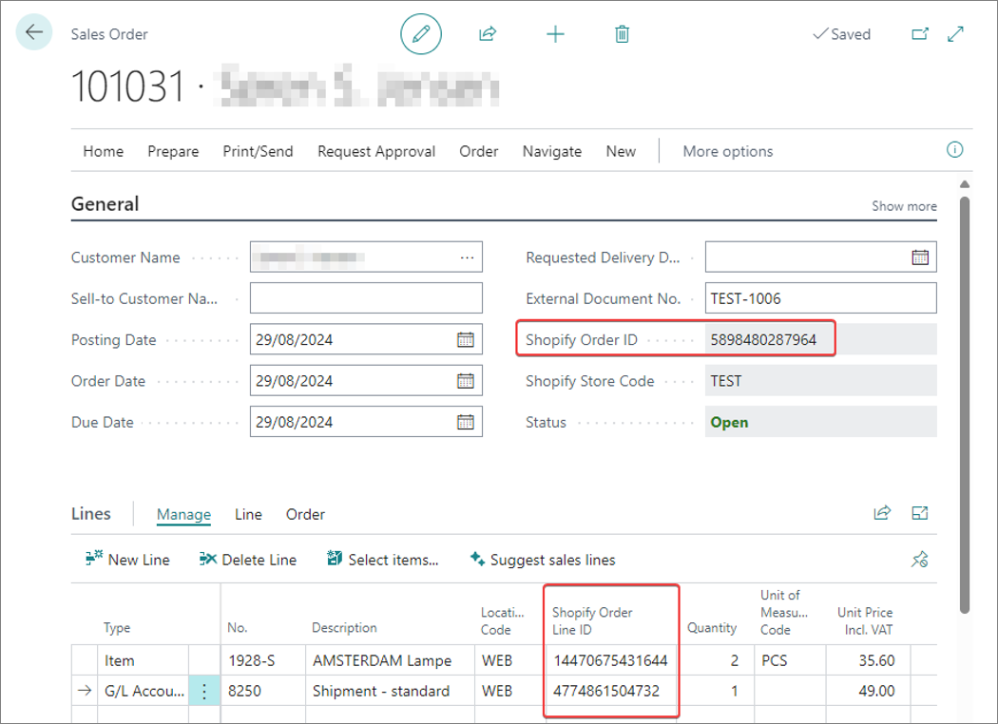Open the Navigate menu
Image resolution: width=998 pixels, height=724 pixels.
coord(552,151)
